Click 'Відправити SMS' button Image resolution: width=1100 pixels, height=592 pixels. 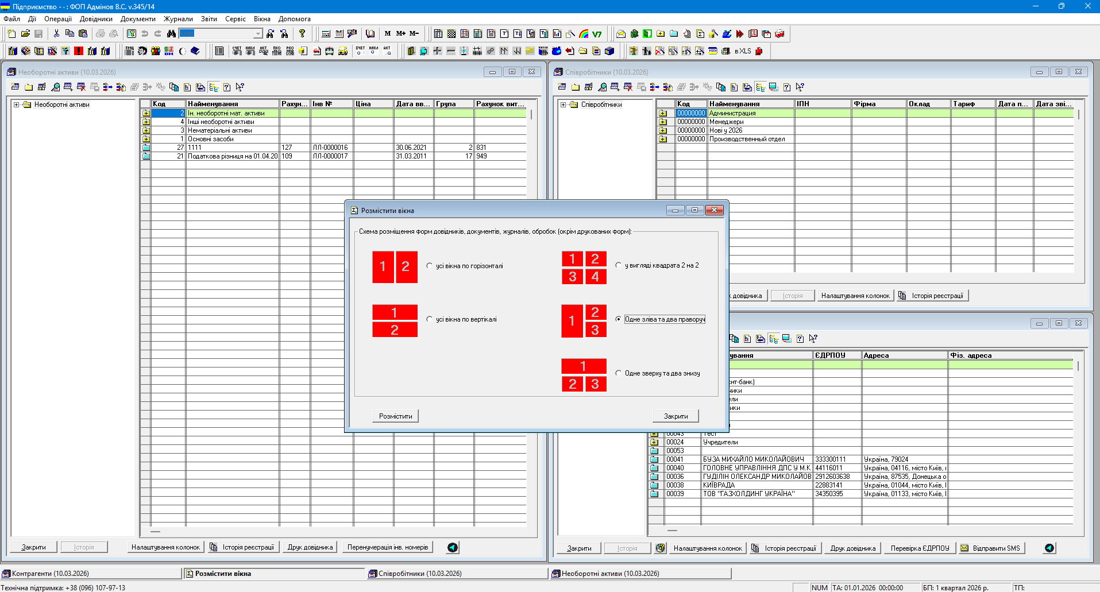tap(991, 548)
